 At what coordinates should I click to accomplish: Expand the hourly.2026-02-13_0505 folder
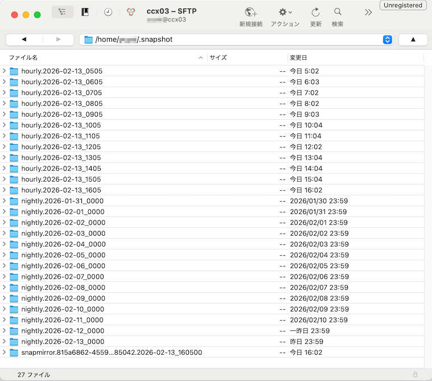tap(4, 71)
